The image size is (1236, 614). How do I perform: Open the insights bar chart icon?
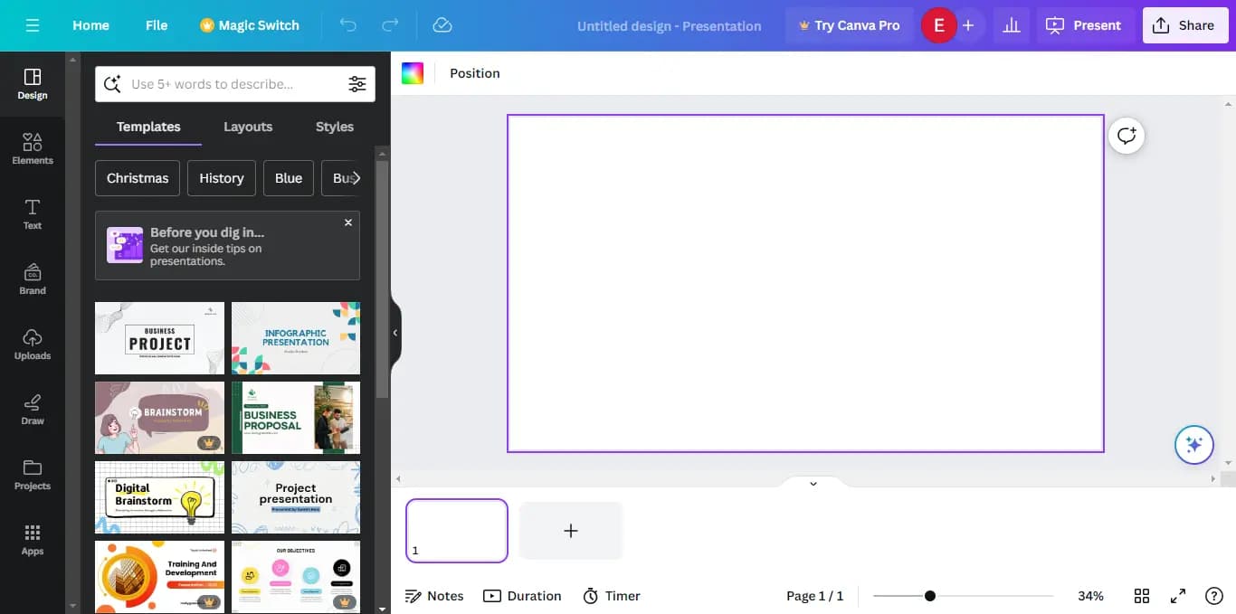point(1011,25)
